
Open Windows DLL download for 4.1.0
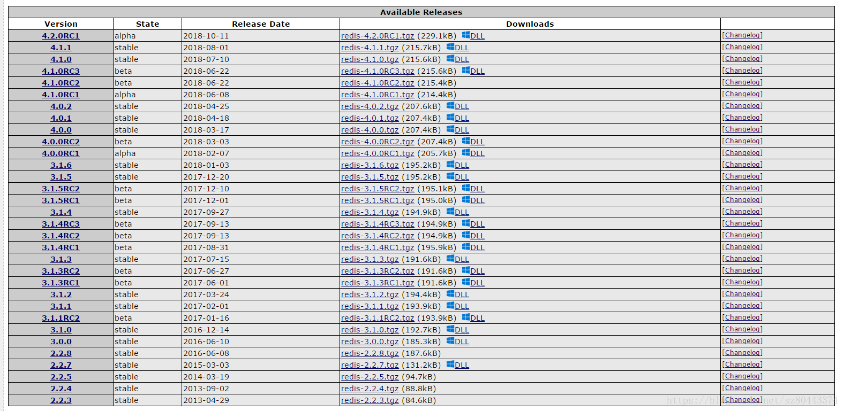(458, 59)
